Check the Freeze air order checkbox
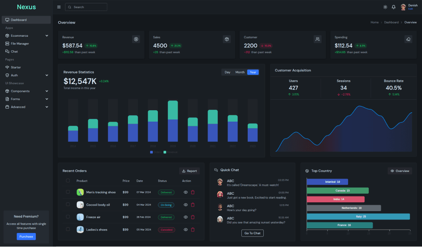422x247 pixels. point(68,217)
